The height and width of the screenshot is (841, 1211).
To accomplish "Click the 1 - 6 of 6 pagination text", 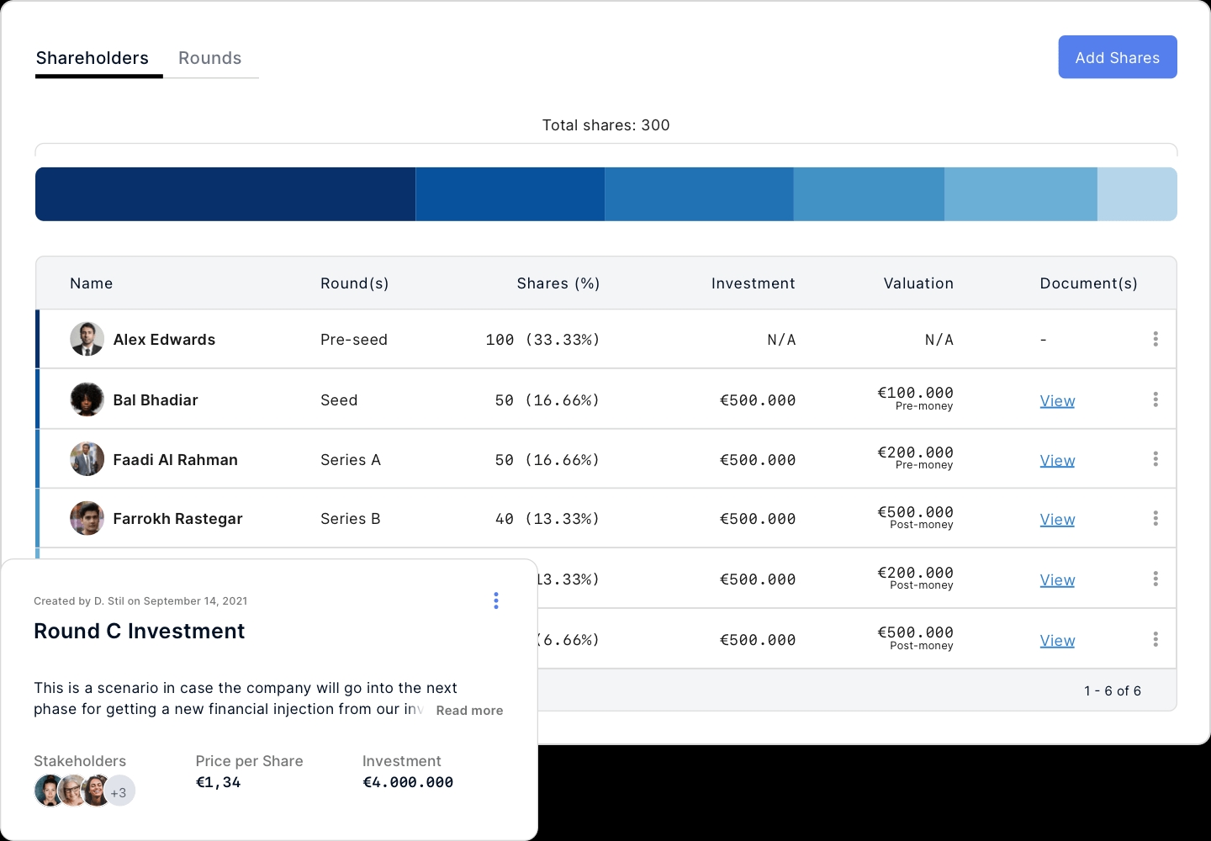I will click(x=1113, y=690).
